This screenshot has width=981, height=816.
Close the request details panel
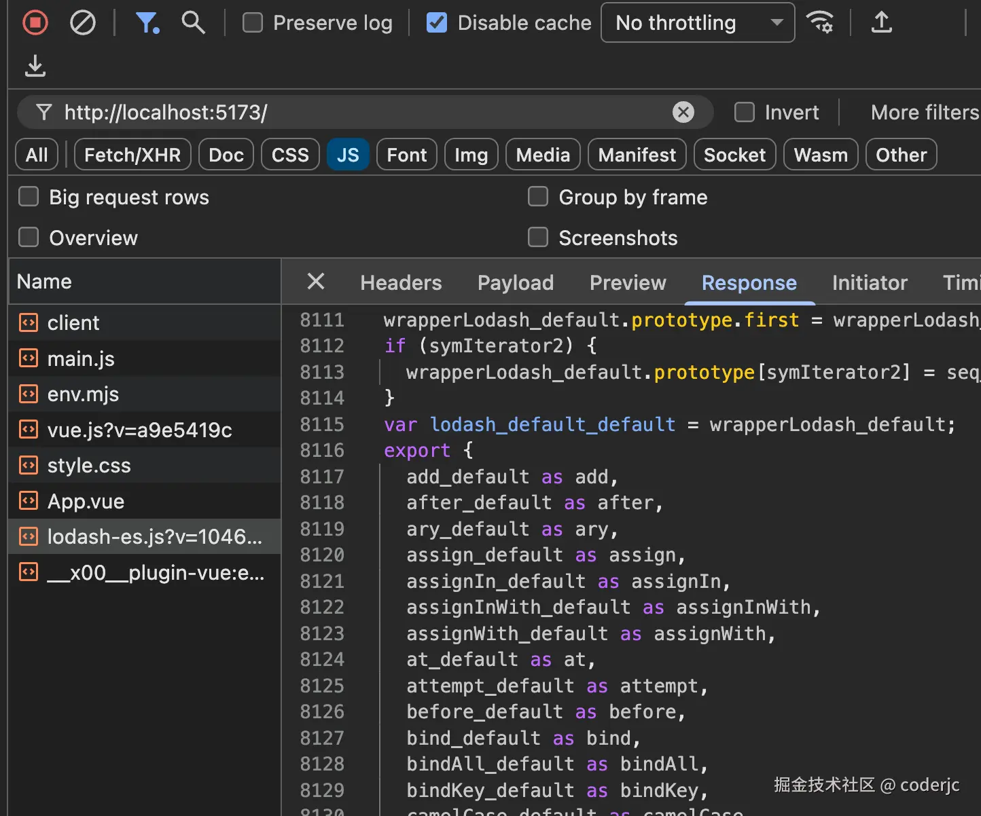click(316, 281)
